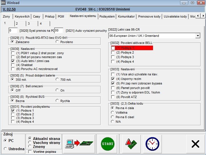Viewport: 206px width, 155px height.
Task: Open the clock time settings icon
Action: point(152,144)
